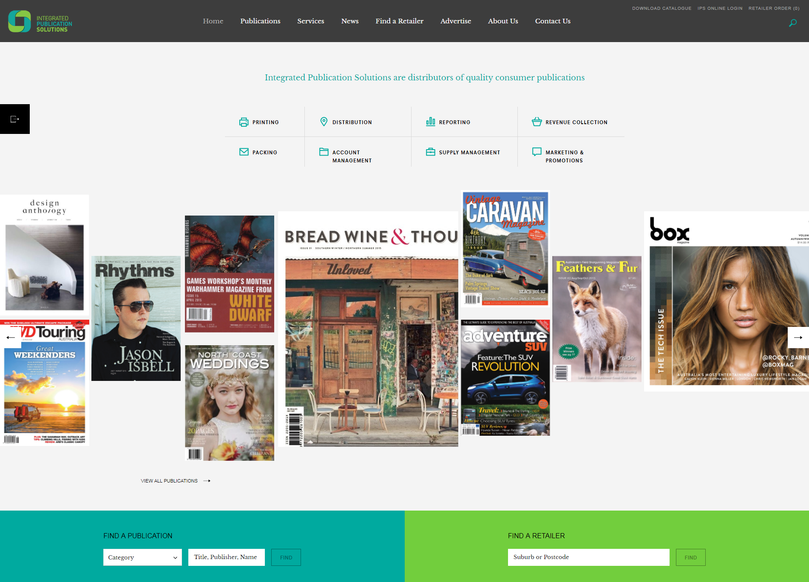
Task: Click the Find a Publication heading
Action: 138,536
